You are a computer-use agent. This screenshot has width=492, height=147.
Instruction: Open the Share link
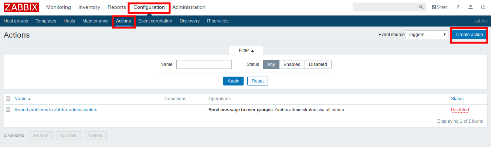440,7
